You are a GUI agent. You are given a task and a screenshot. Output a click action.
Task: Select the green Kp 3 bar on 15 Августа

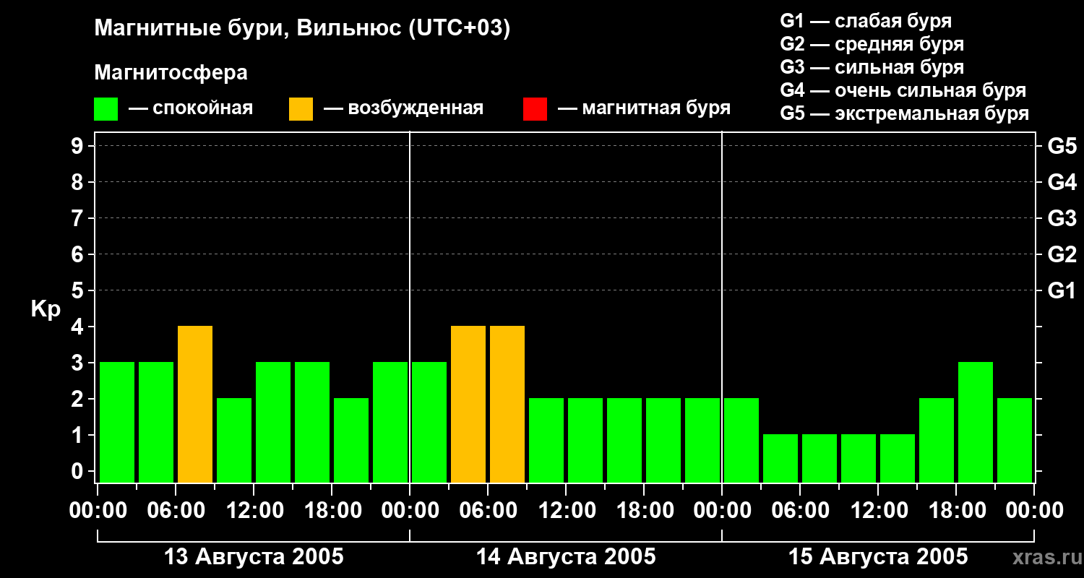(976, 422)
